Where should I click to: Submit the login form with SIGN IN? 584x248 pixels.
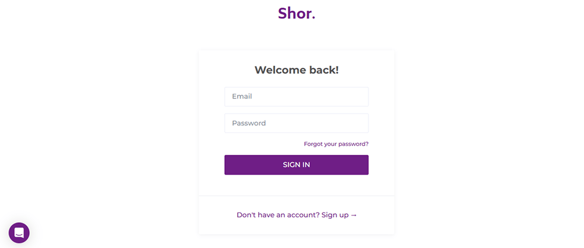296,165
